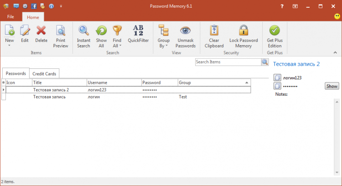342x186 pixels.
Task: Open the File menu
Action: point(10,17)
